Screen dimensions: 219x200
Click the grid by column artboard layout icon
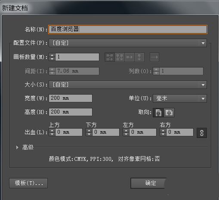tap(120, 57)
